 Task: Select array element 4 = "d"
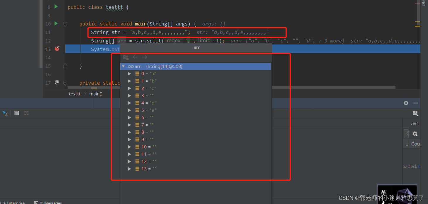tap(148, 103)
